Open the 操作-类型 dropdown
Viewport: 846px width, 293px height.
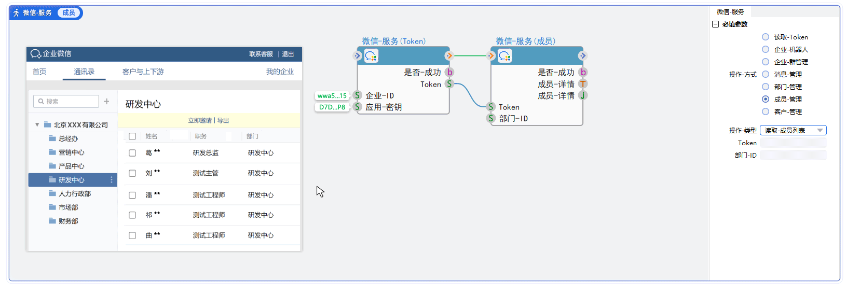pyautogui.click(x=793, y=131)
